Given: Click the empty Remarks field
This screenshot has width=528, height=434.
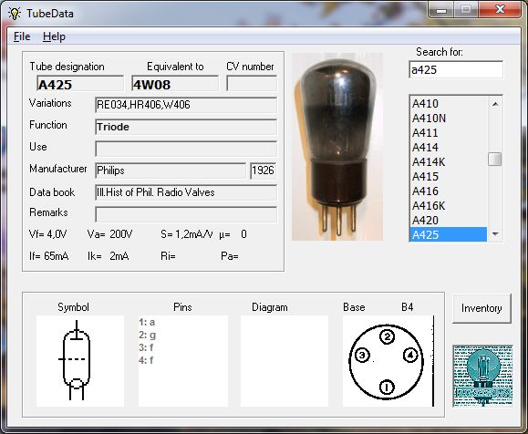Looking at the screenshot, I should click(x=186, y=214).
